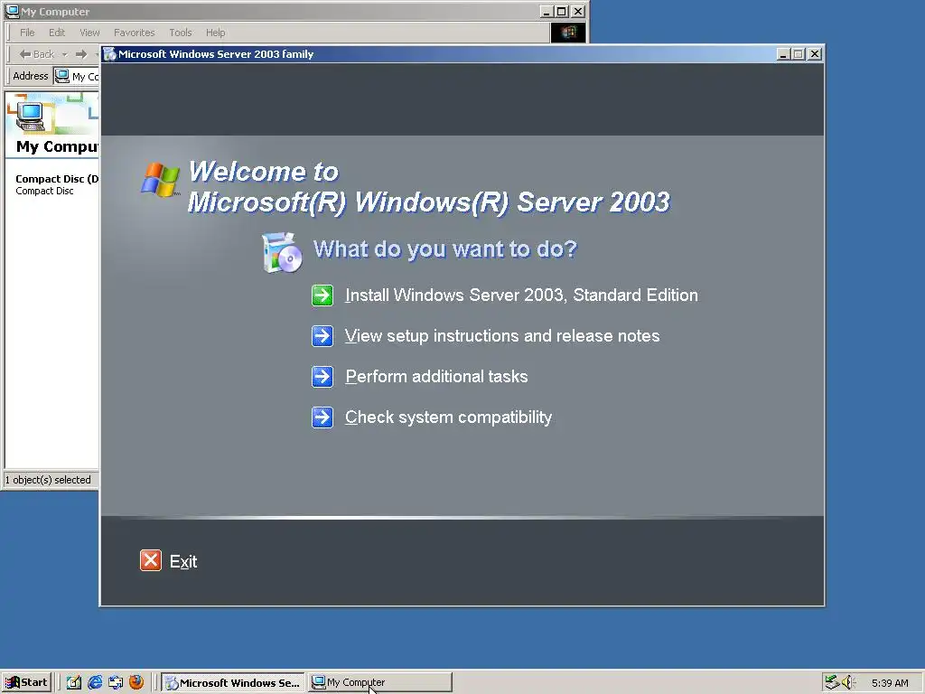
Task: Launch Firefox from Quick Launch
Action: (136, 682)
